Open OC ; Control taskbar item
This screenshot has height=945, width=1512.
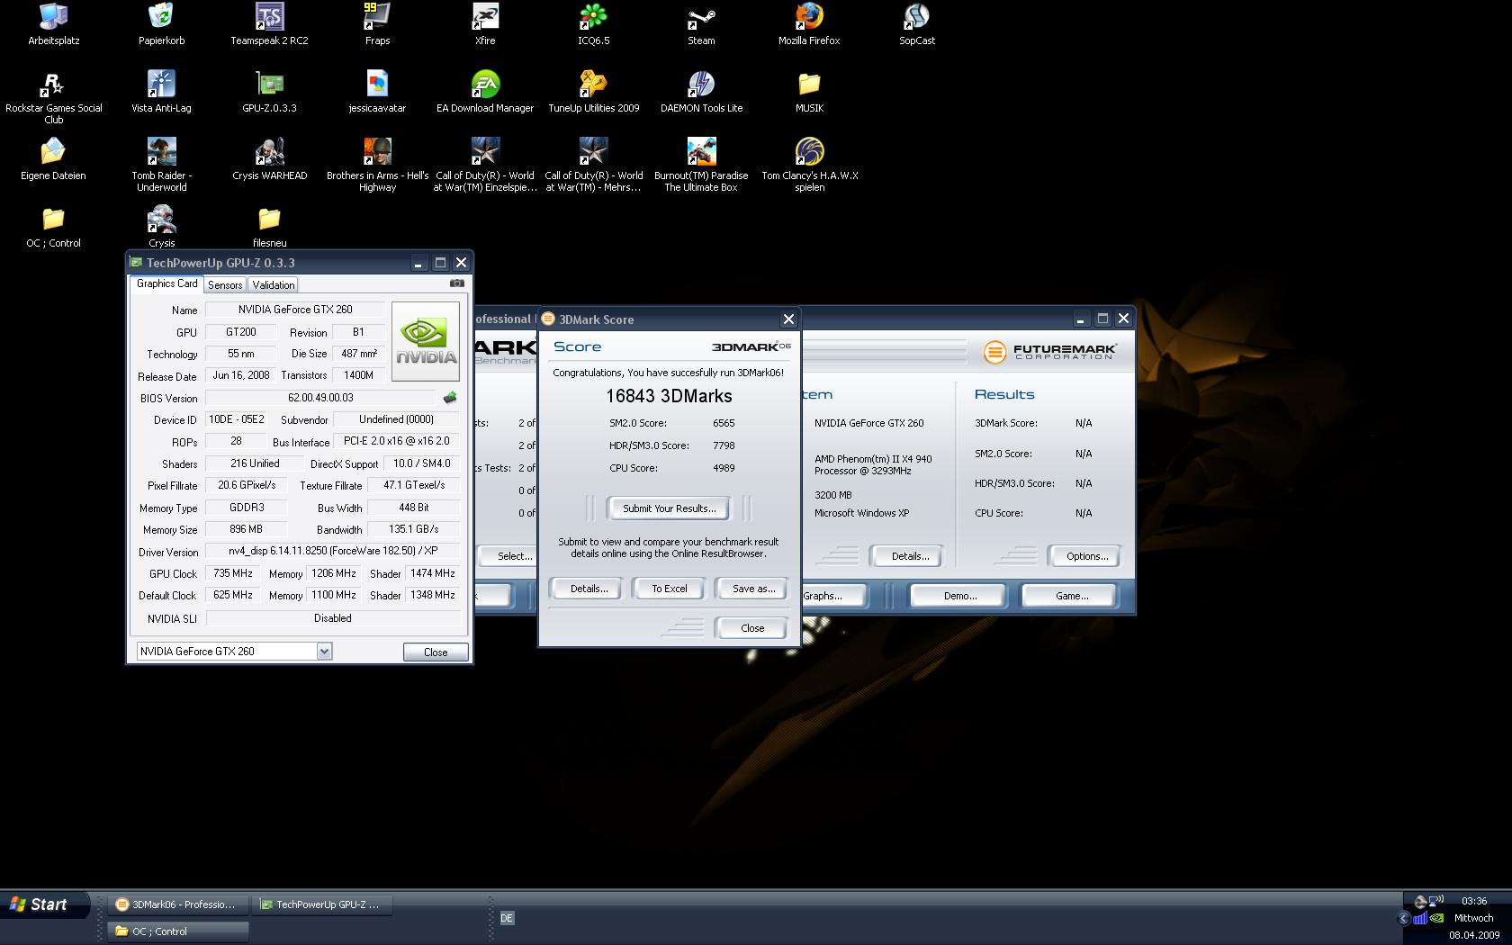pos(176,931)
